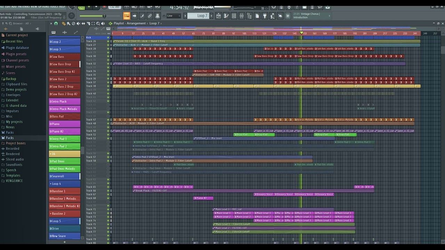Click the step edit arrow icon
This screenshot has height=250, width=445.
(134, 16)
